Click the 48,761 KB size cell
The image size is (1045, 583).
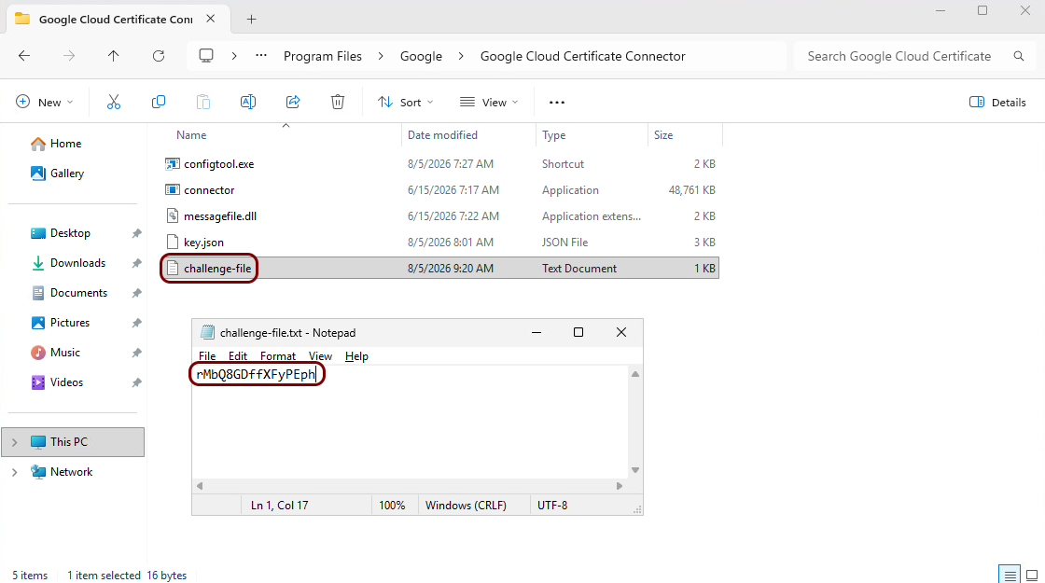click(691, 190)
